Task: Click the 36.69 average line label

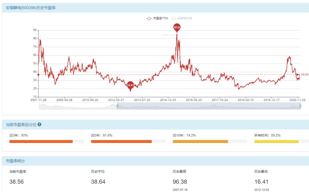Action: pyautogui.click(x=304, y=74)
